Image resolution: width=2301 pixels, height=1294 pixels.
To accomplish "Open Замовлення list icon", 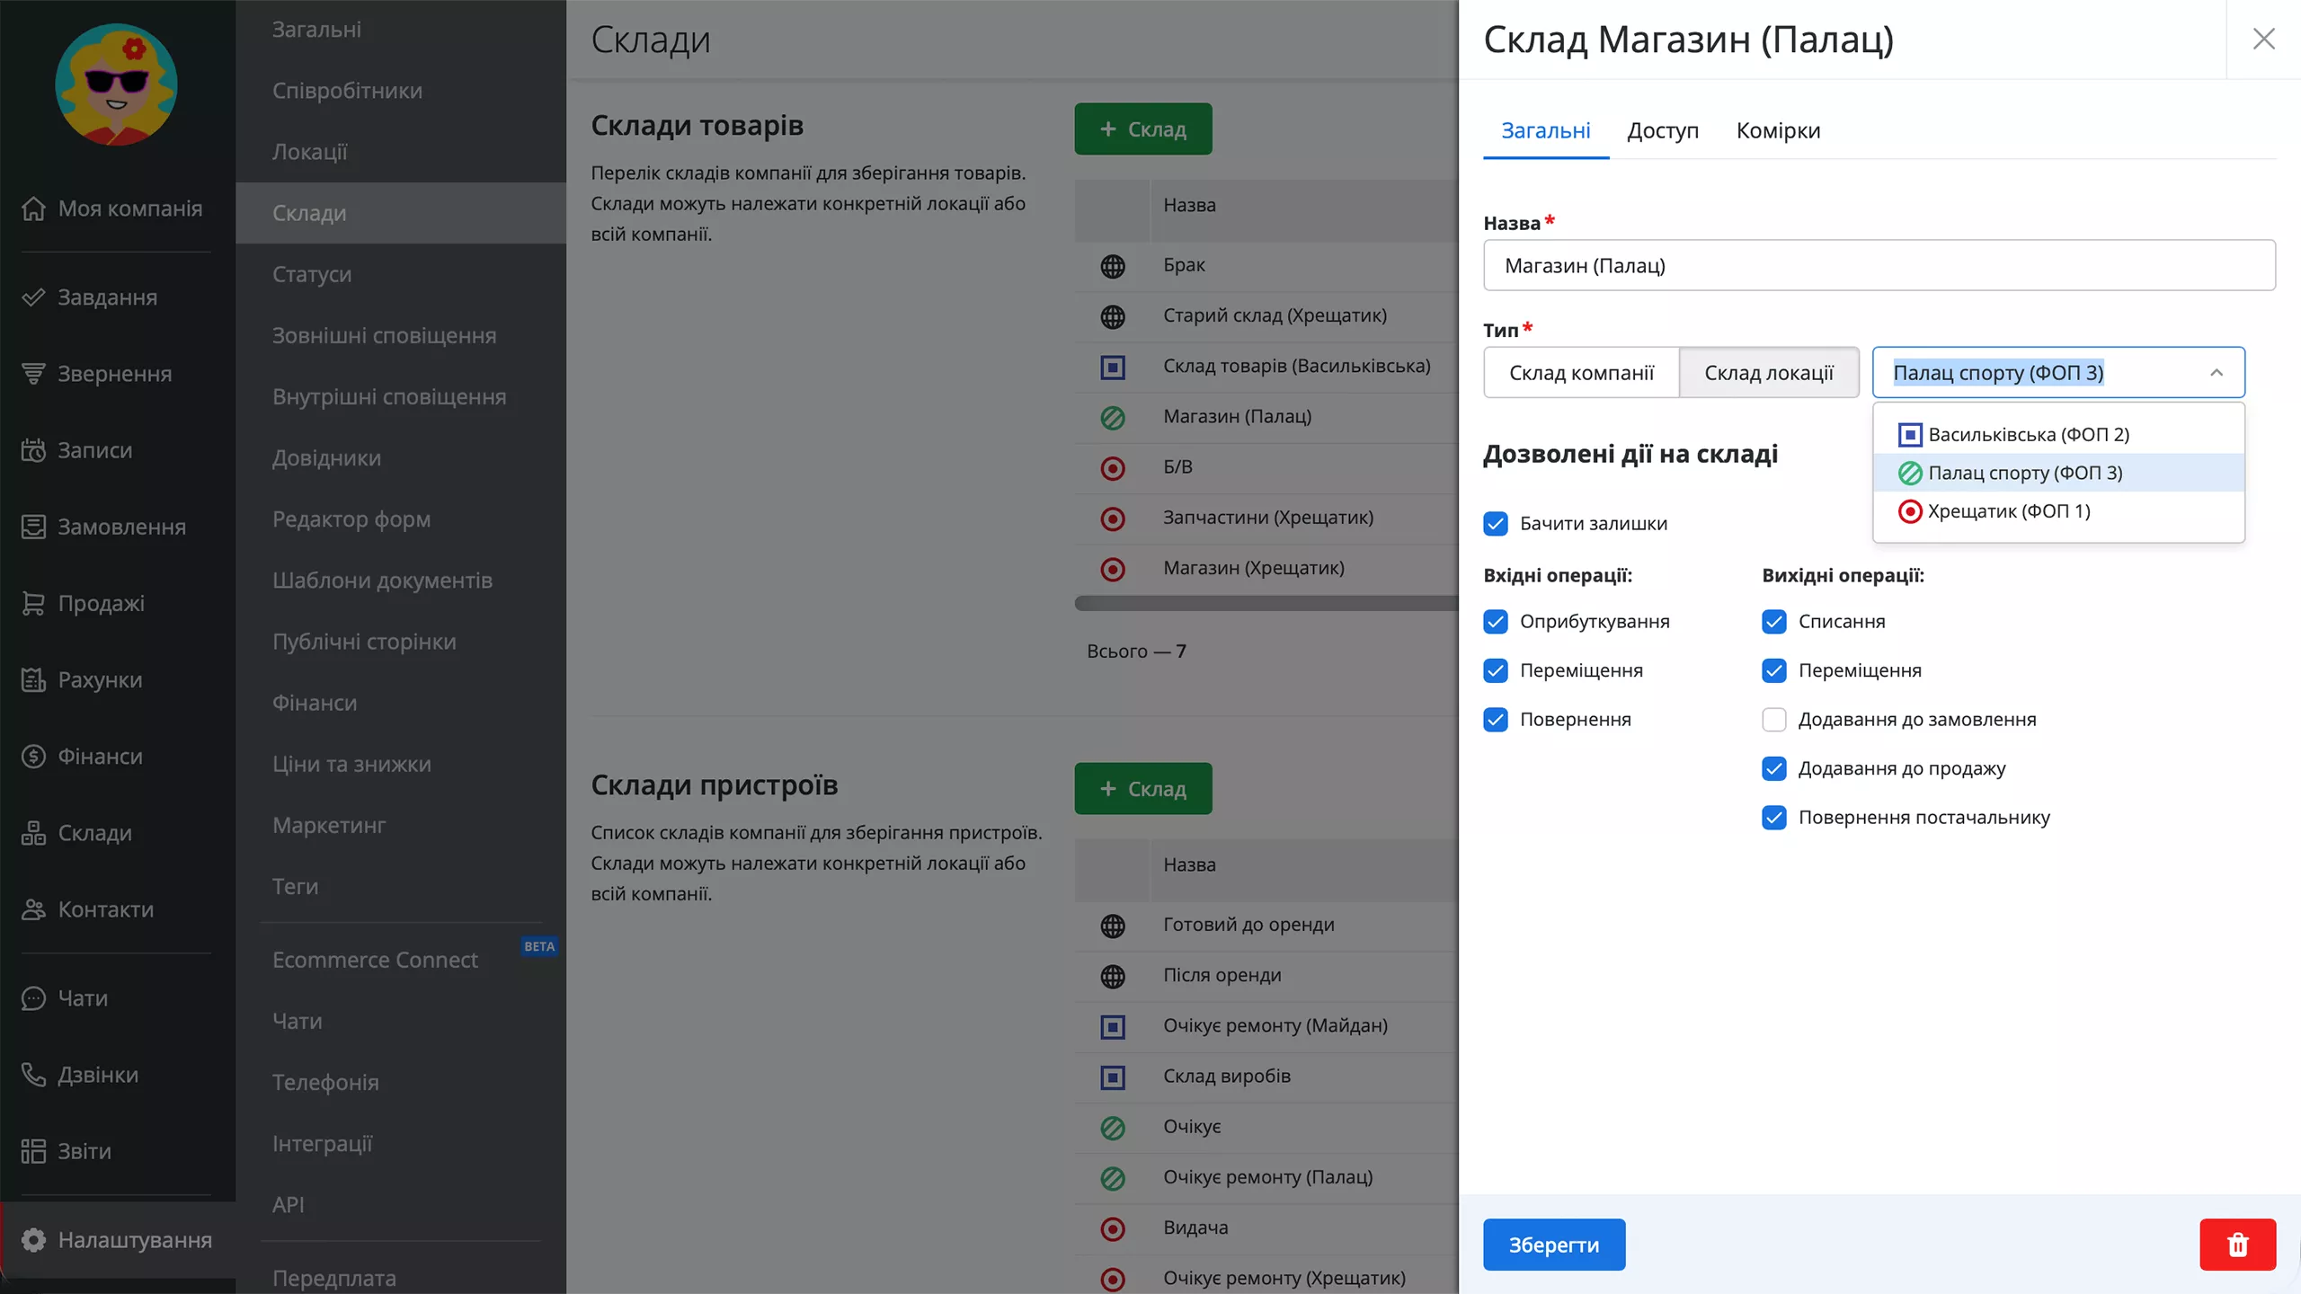I will pyautogui.click(x=33, y=527).
